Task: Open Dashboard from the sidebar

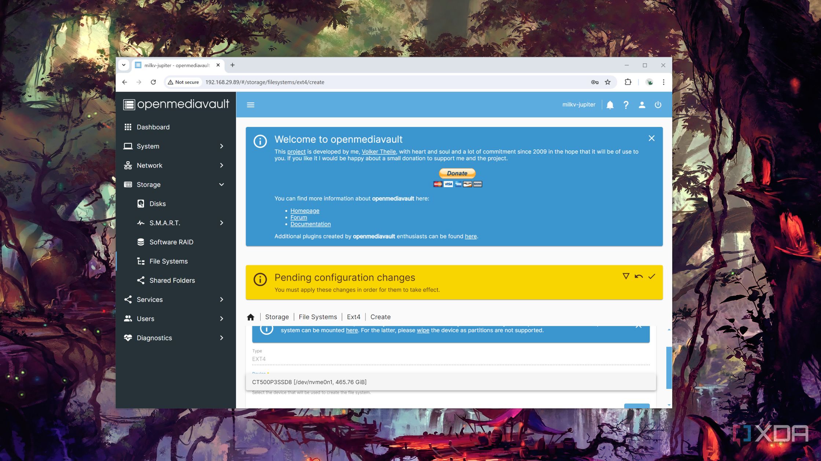Action: (x=176, y=127)
